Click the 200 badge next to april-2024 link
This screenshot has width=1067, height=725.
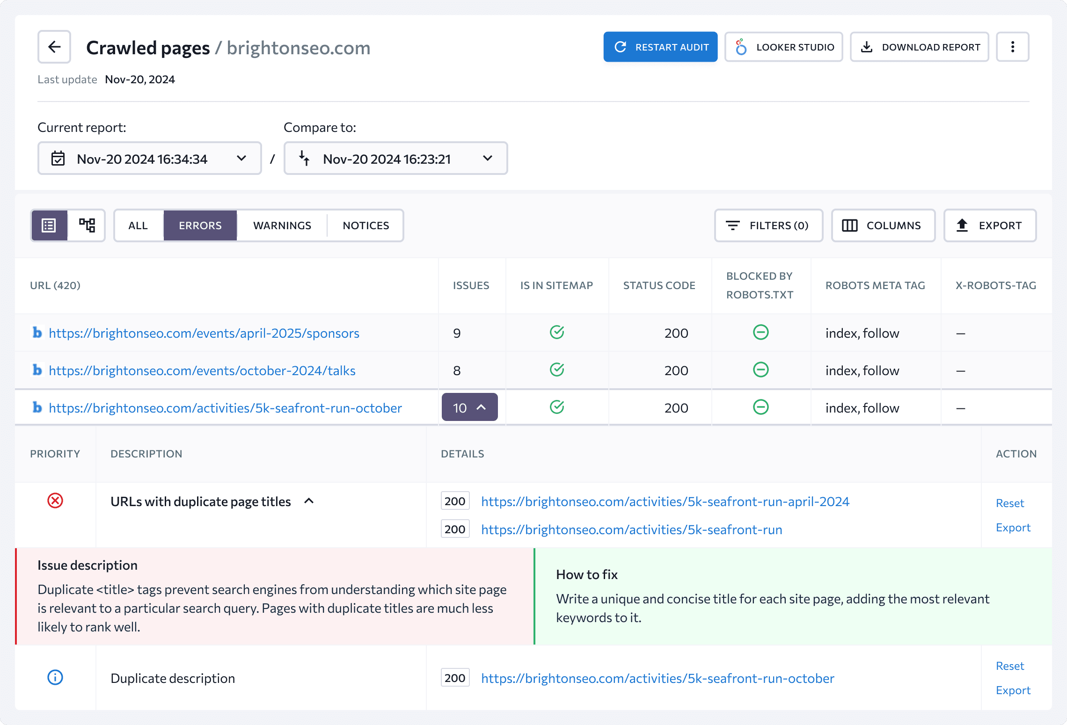(x=455, y=501)
